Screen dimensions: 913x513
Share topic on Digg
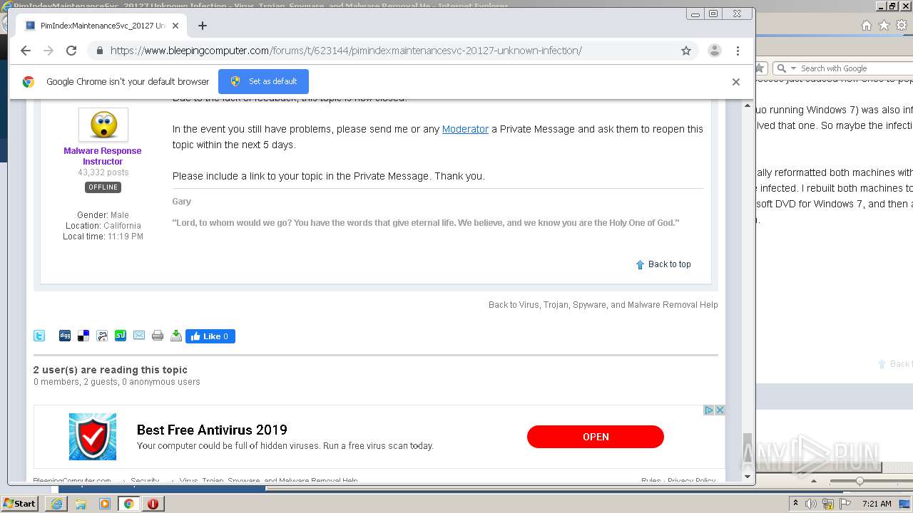click(65, 336)
